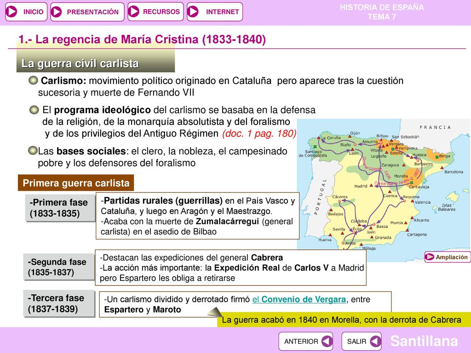The width and height of the screenshot is (471, 353).
Task: Select the Primera fase (1833-1835) label
Action: [x=60, y=208]
